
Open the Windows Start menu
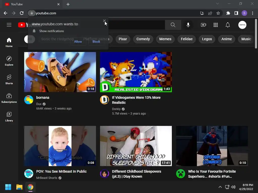(8, 187)
